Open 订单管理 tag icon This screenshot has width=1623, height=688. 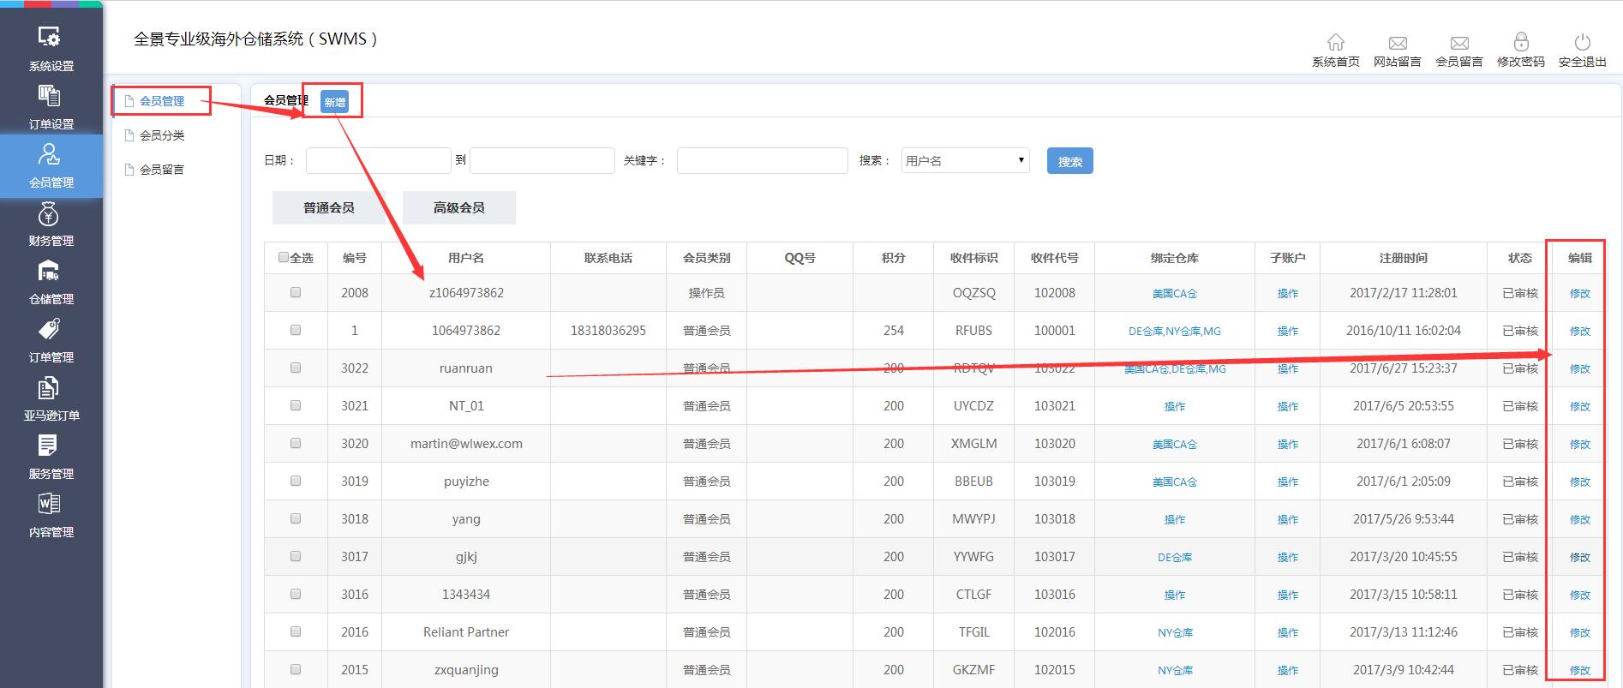coord(50,330)
